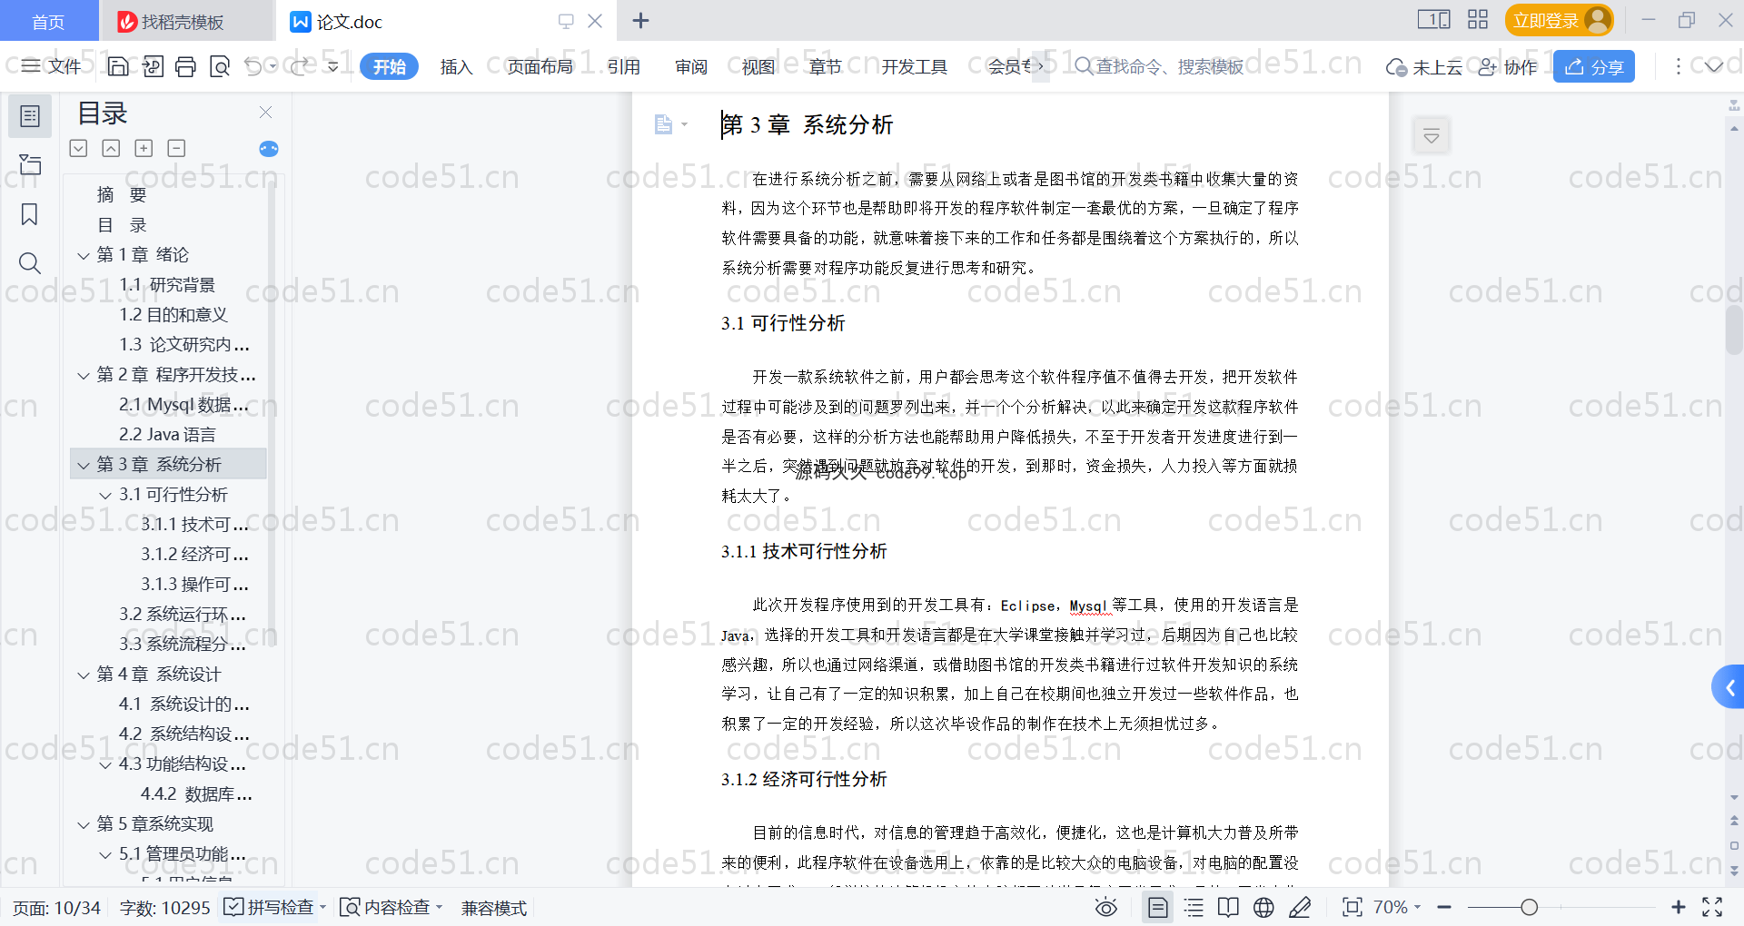Switch to the 审阅 tab
Screen dimensions: 1744x926
(691, 66)
